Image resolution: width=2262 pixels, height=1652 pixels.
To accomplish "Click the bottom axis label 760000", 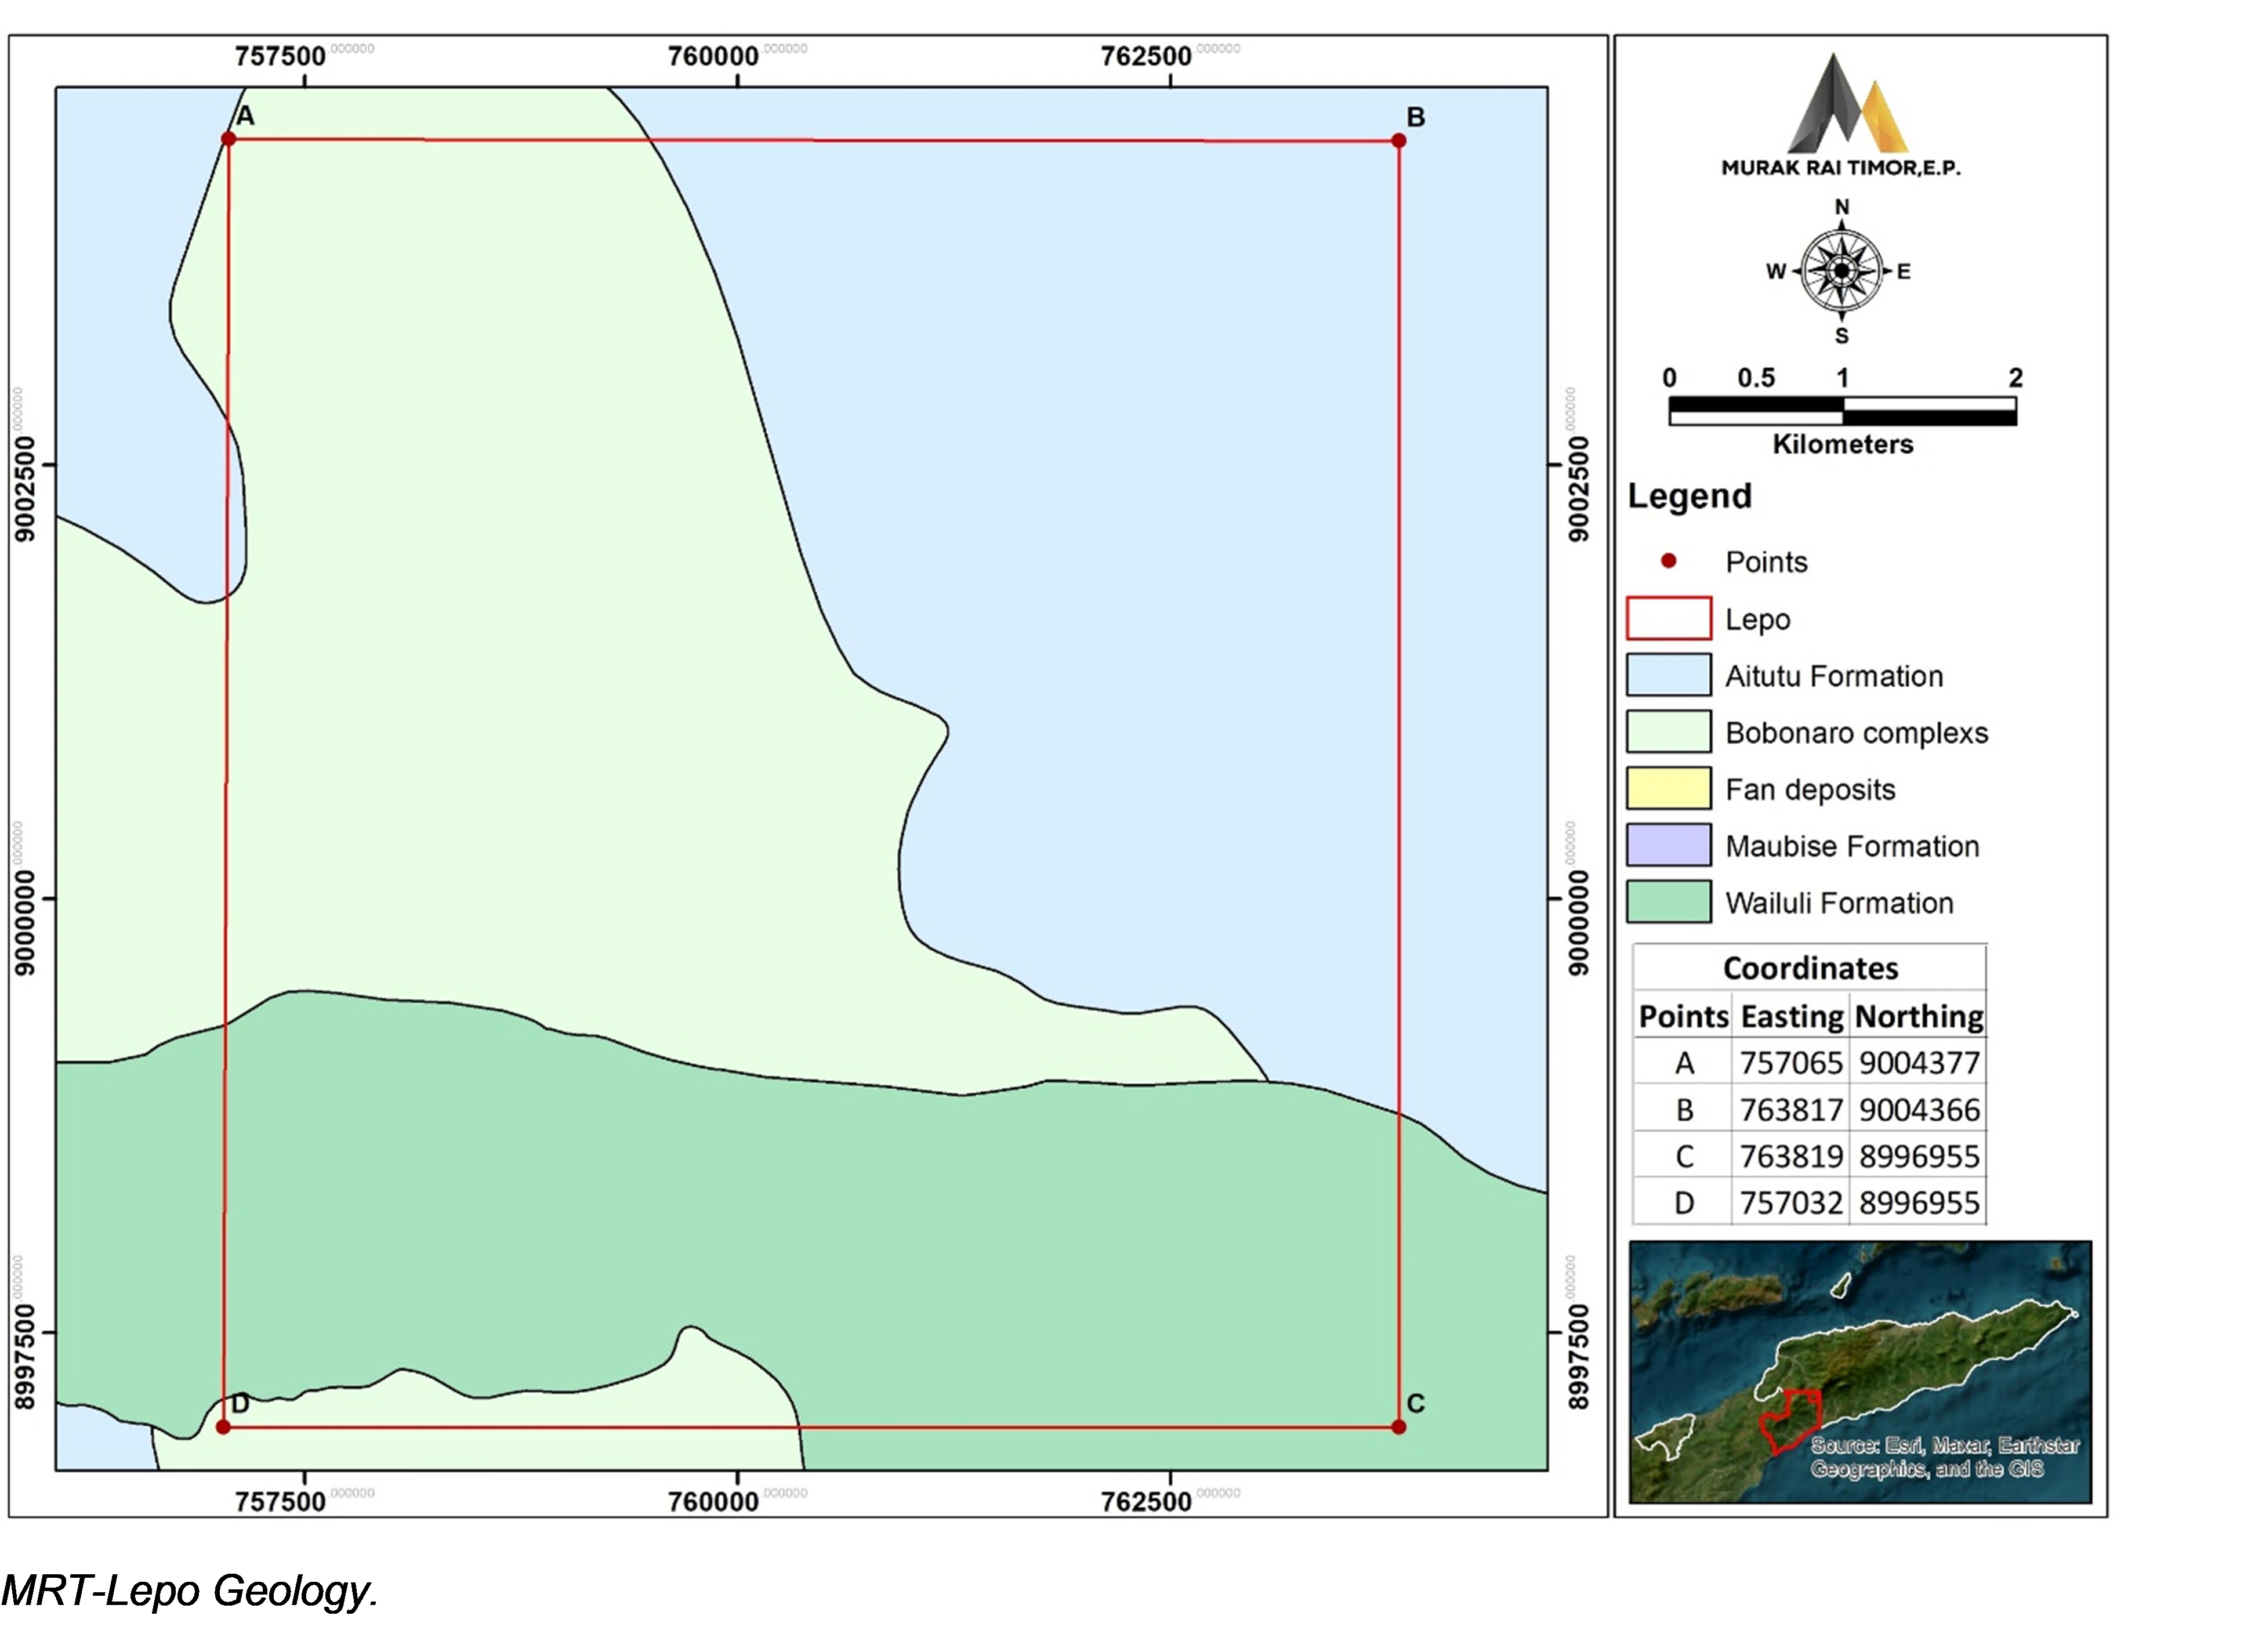I will [713, 1502].
